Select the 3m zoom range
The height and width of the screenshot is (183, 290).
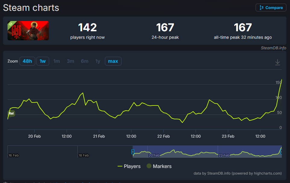71,61
